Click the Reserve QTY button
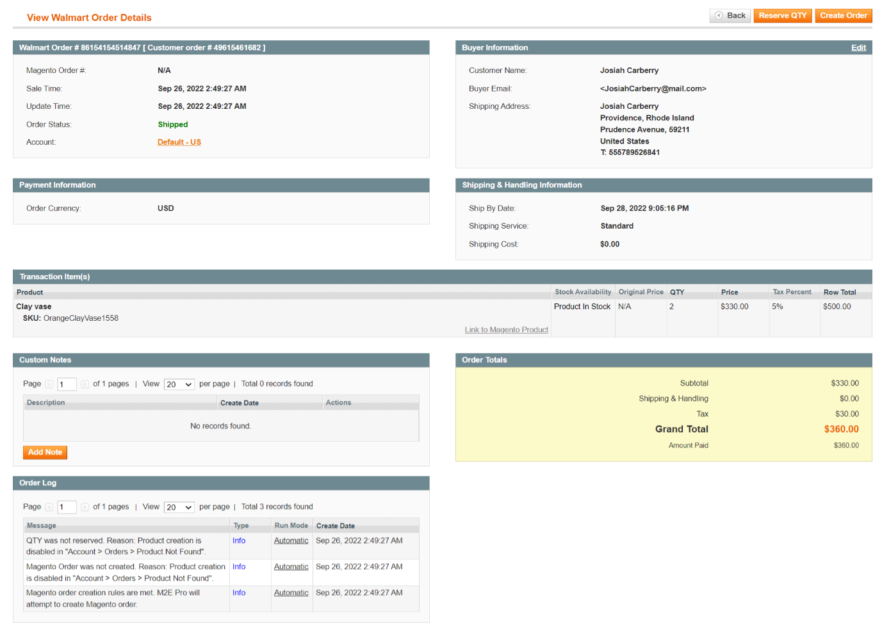The height and width of the screenshot is (630, 882). [783, 15]
